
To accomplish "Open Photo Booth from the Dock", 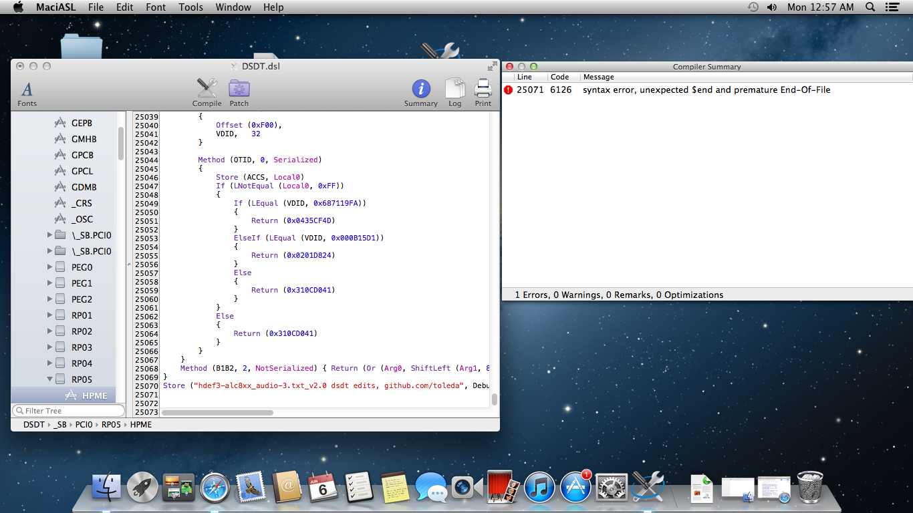I will 503,488.
